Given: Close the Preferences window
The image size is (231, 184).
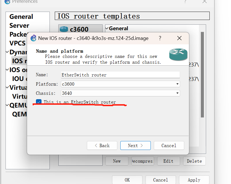Looking at the screenshot, I should (x=204, y=1).
